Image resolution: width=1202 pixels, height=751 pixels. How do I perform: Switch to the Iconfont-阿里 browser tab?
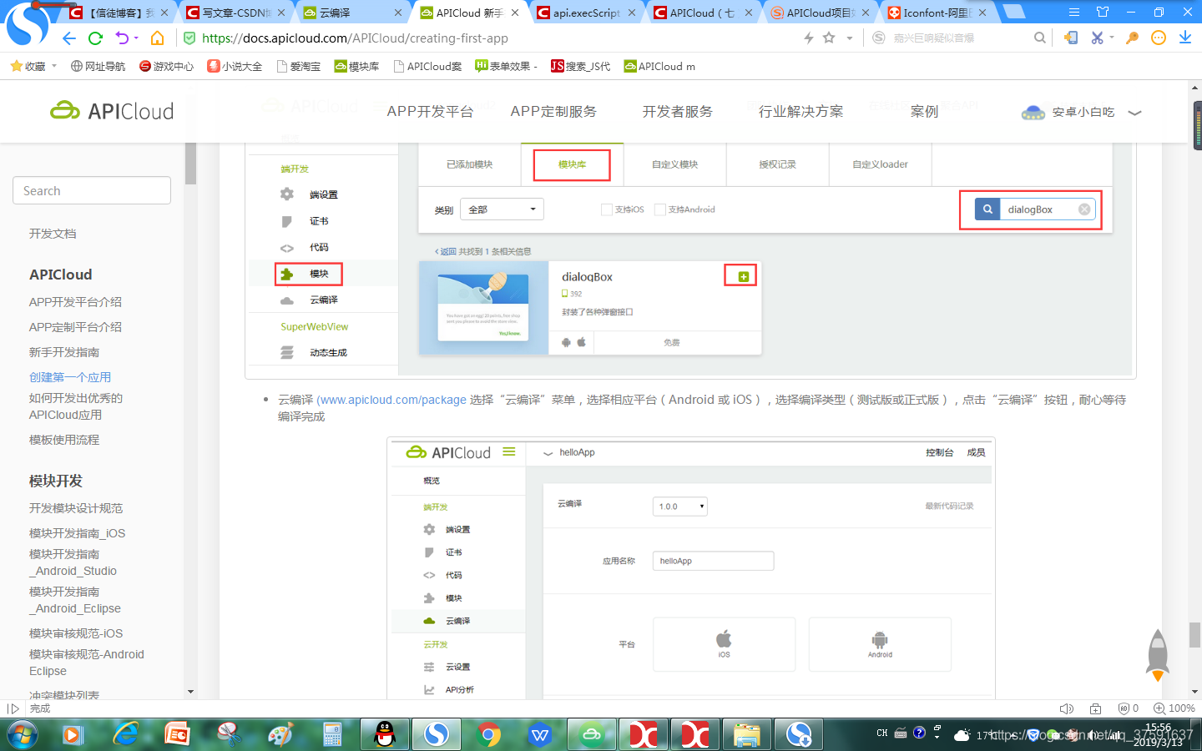pos(938,13)
